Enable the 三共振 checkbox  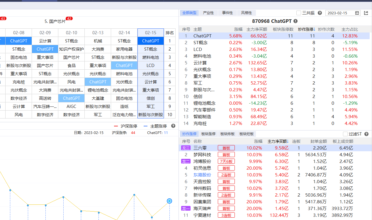point(299,13)
